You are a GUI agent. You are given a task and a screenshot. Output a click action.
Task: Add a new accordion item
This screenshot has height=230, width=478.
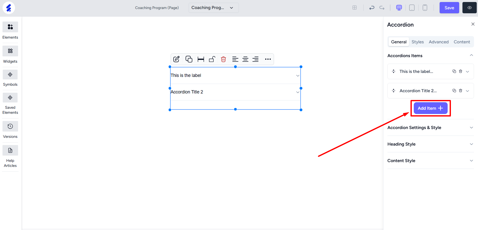pyautogui.click(x=431, y=108)
